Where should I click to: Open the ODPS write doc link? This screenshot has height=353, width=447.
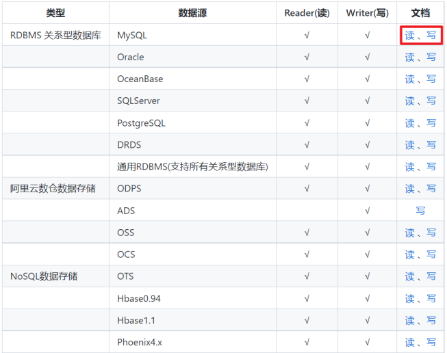431,189
